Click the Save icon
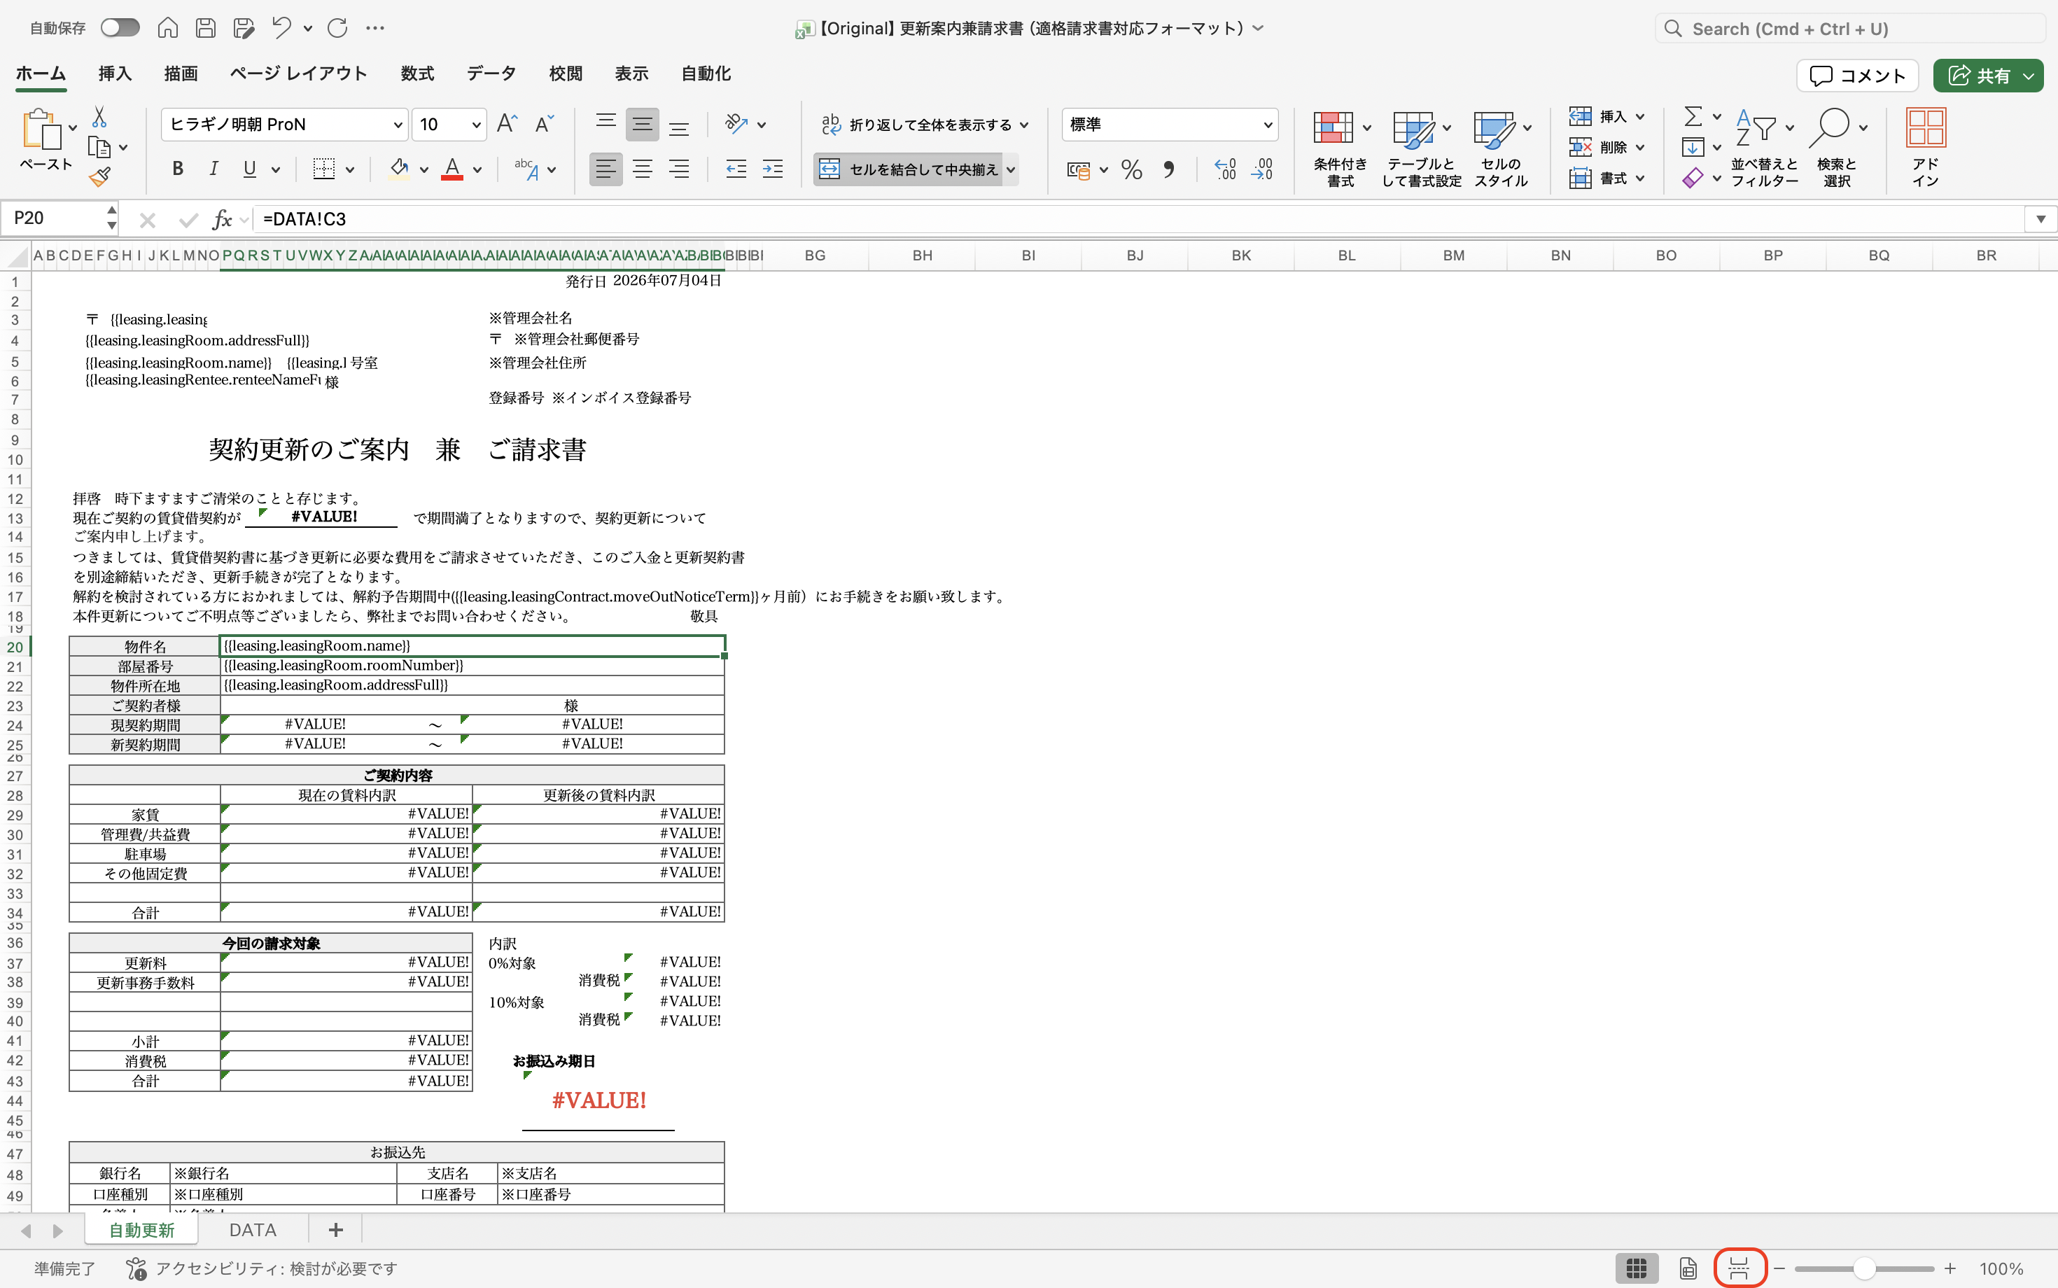Screen dimensions: 2058x1288 click(205, 28)
